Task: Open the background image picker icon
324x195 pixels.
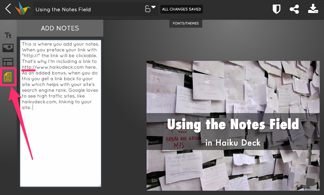Action: point(8,48)
